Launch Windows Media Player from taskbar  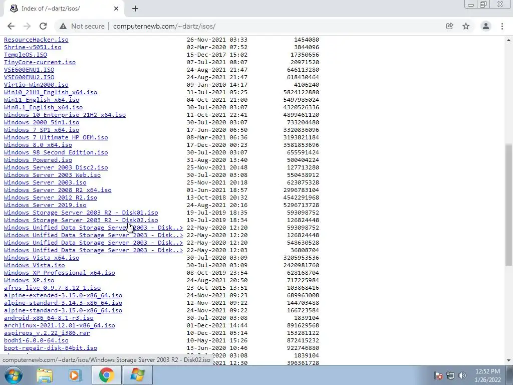[75, 375]
